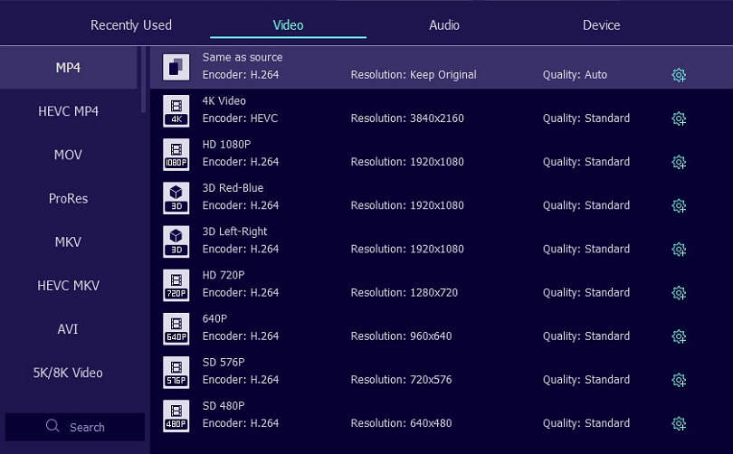Viewport: 733px width, 454px height.
Task: Switch to the Recently Used tab
Action: [131, 25]
